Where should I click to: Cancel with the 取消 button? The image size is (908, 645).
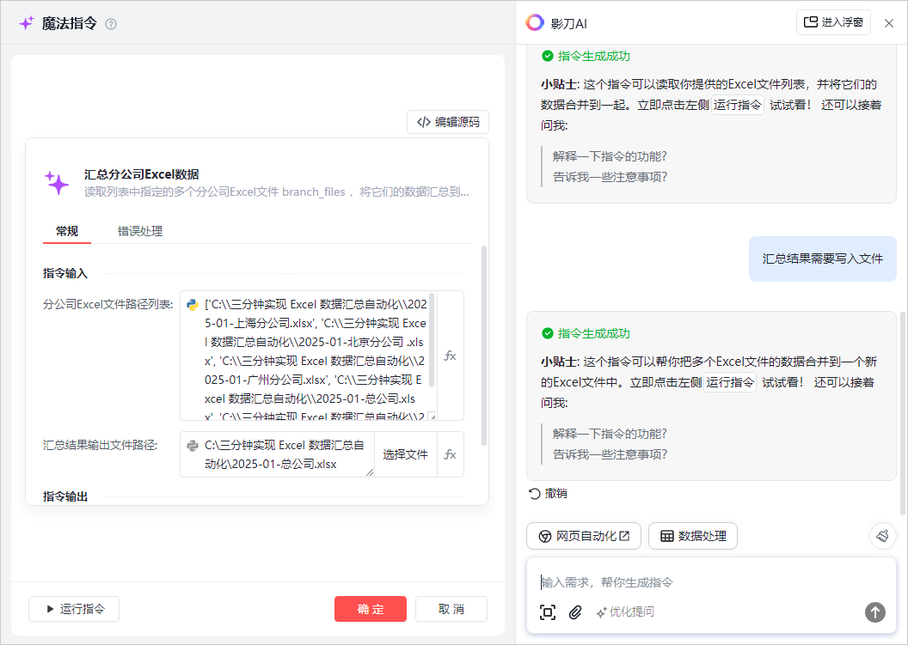click(451, 609)
